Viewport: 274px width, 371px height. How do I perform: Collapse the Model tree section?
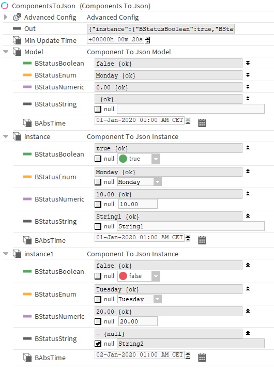(6, 52)
